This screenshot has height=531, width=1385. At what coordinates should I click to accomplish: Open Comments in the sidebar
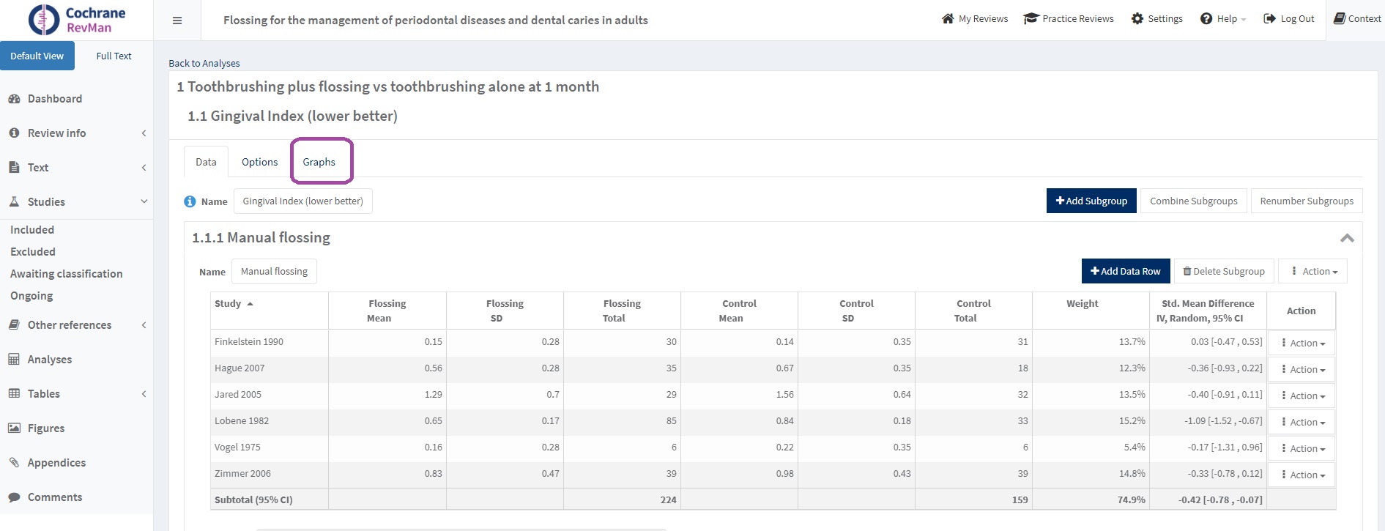[54, 497]
